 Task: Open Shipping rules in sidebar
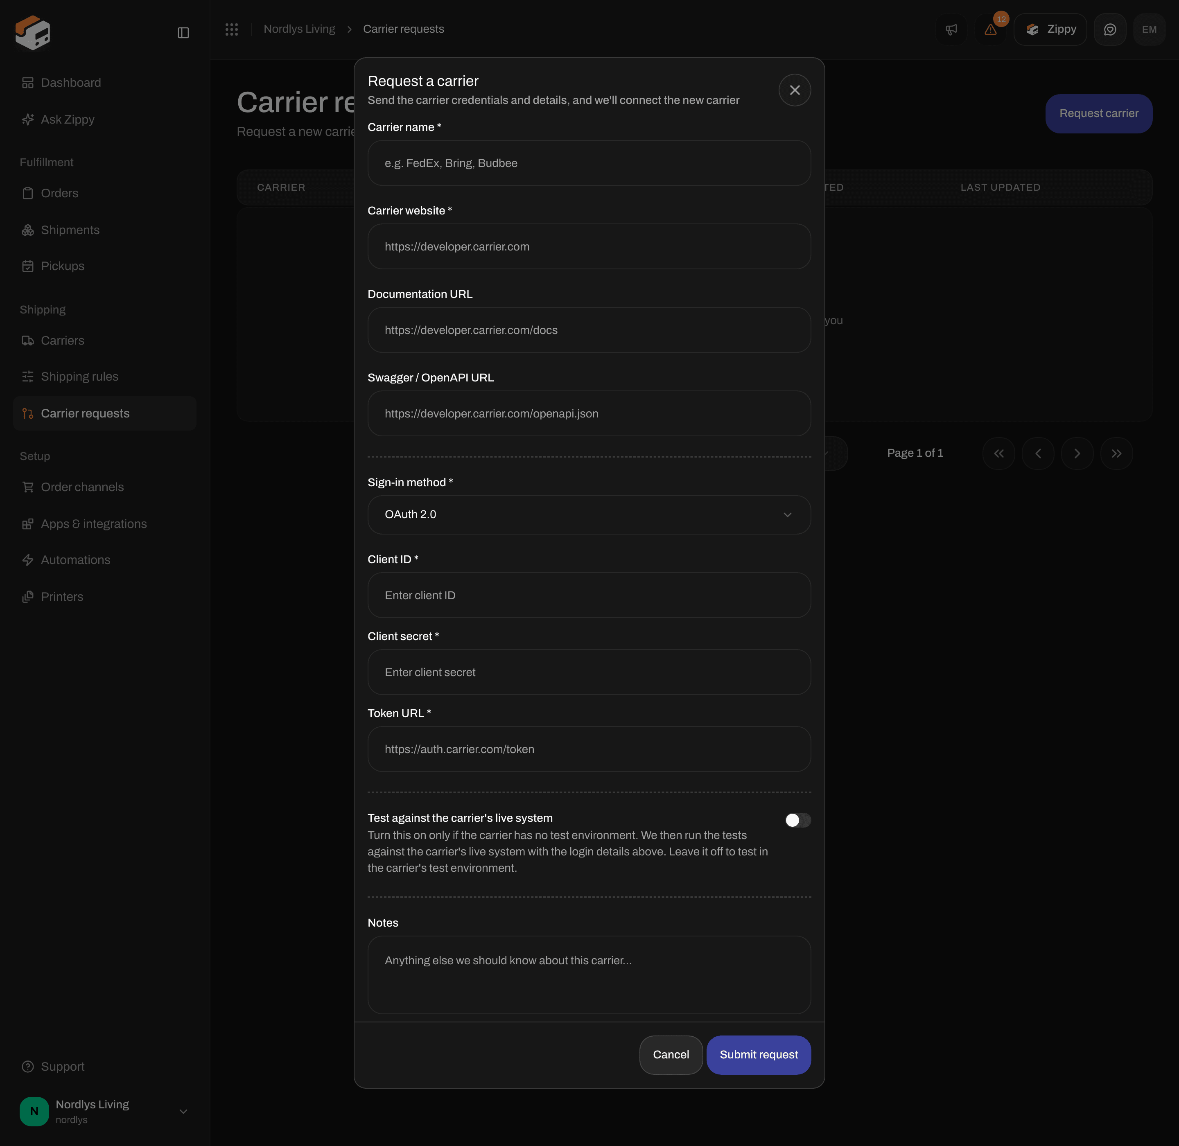coord(105,377)
